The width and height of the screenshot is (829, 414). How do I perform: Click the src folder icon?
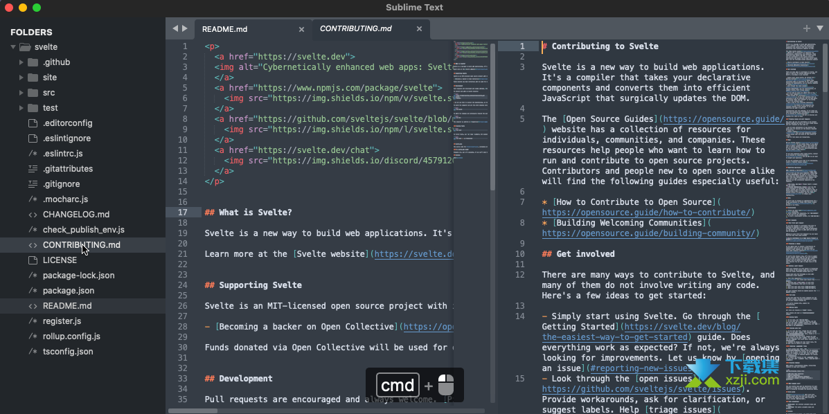click(33, 93)
